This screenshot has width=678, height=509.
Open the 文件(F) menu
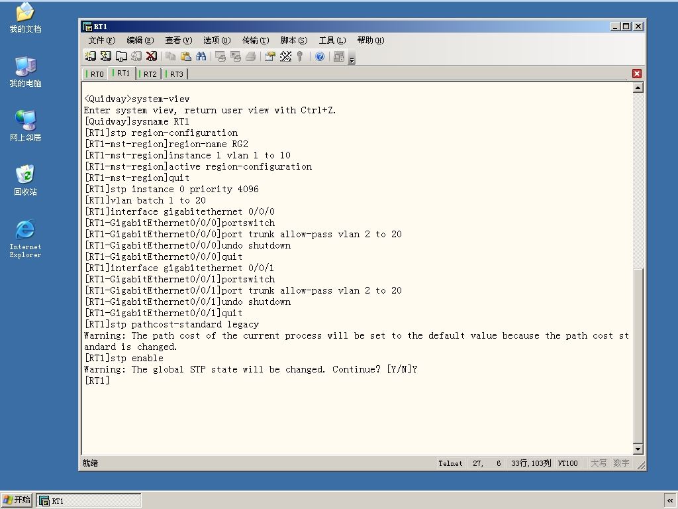pos(101,40)
